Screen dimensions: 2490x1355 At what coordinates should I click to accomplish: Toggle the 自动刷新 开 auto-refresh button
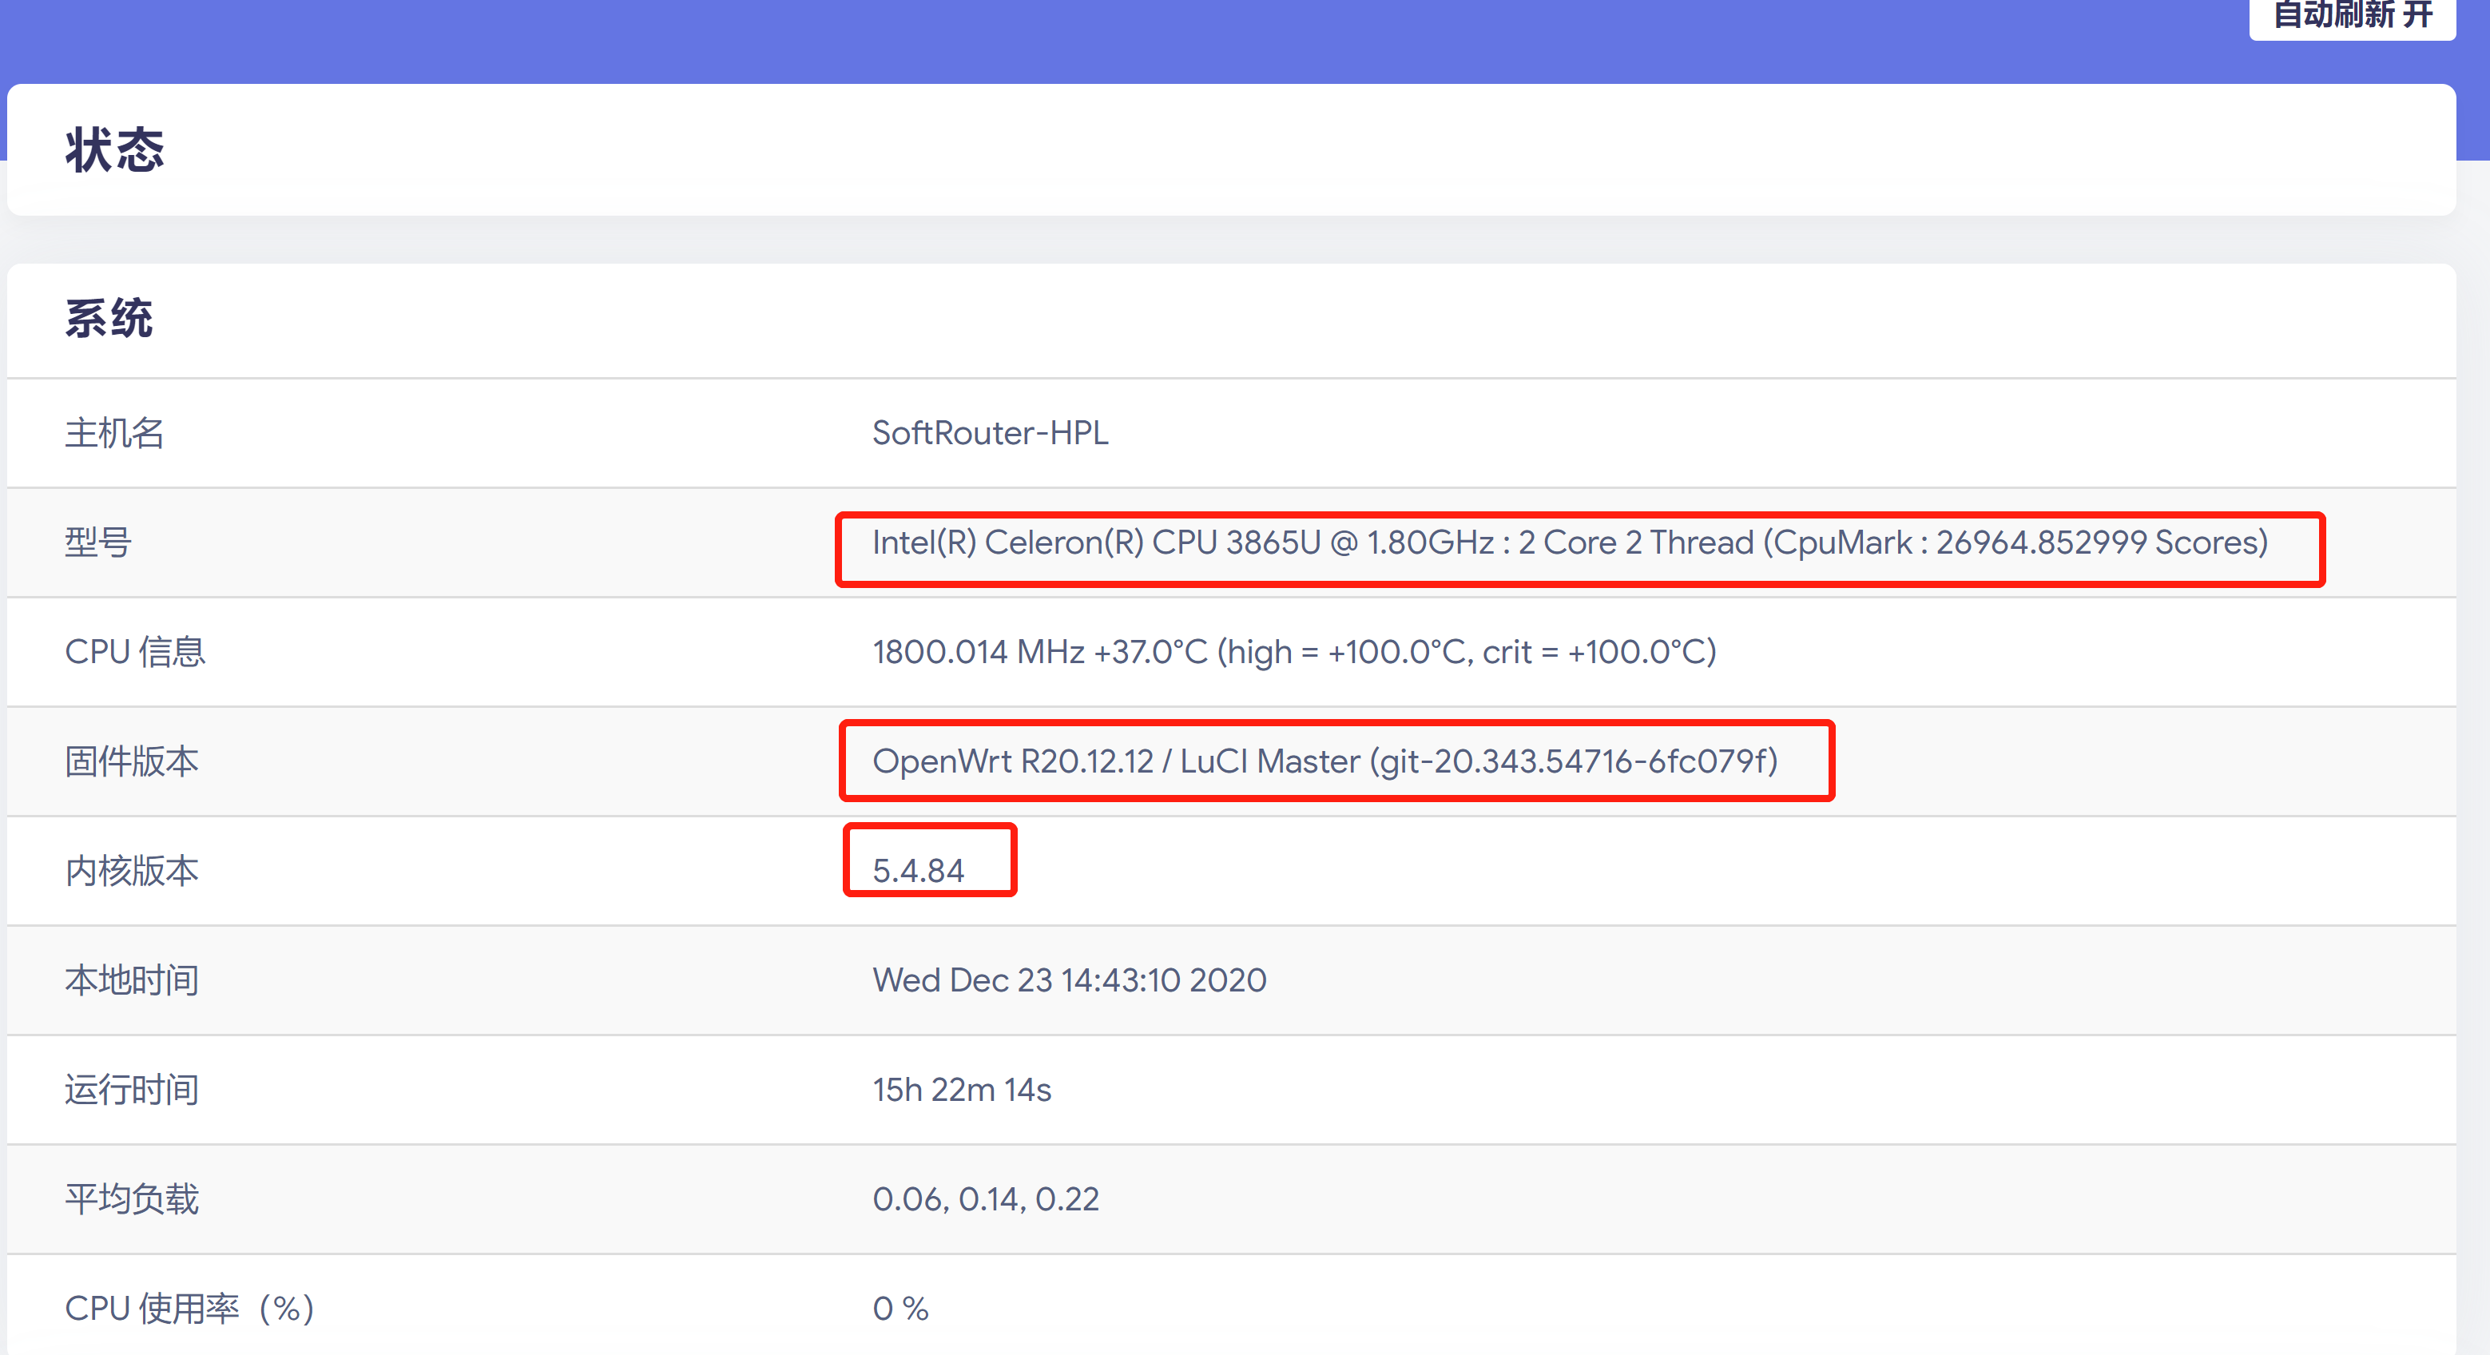click(x=2351, y=15)
